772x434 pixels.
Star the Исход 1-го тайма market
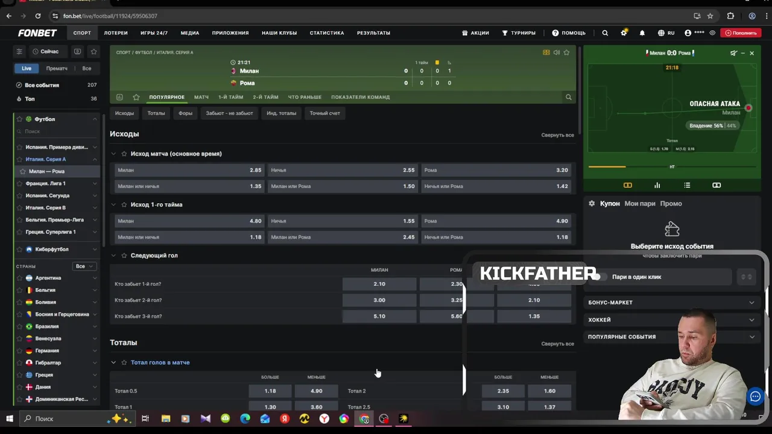tap(124, 204)
